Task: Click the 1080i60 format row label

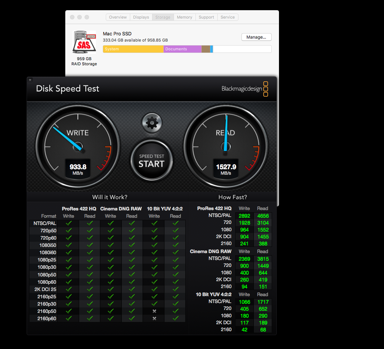Action: click(x=48, y=252)
